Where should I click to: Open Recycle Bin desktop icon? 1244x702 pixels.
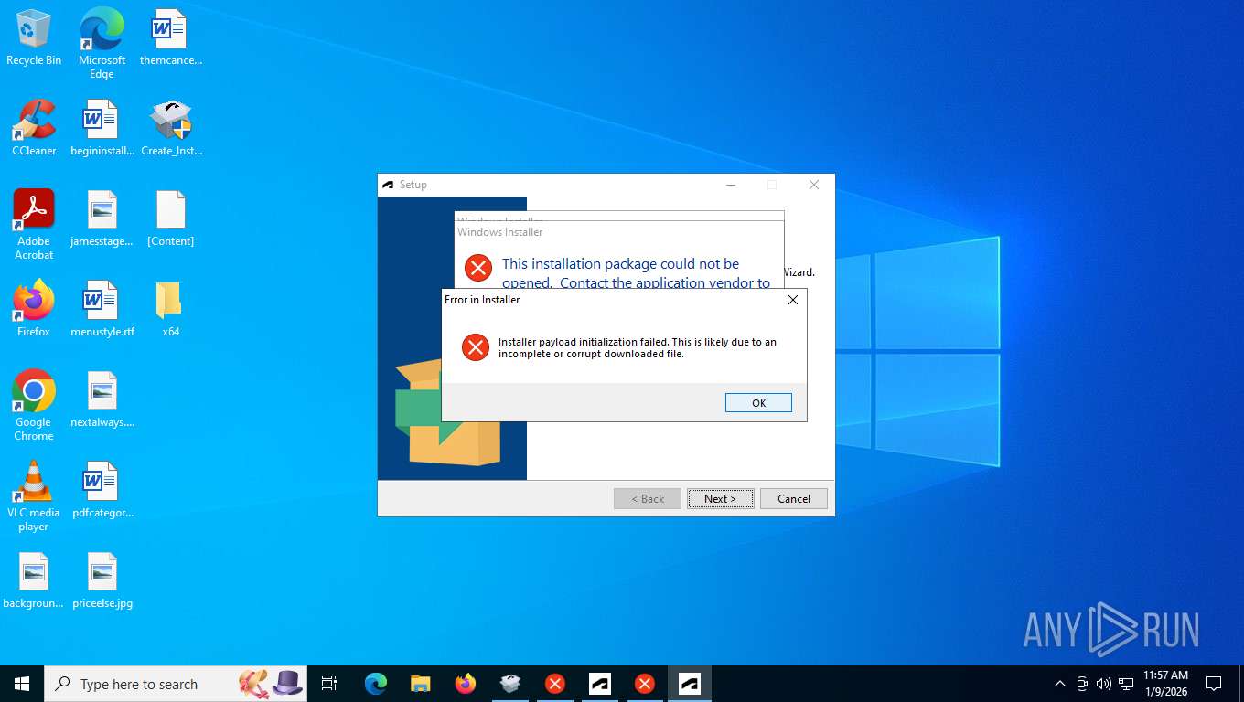click(34, 38)
